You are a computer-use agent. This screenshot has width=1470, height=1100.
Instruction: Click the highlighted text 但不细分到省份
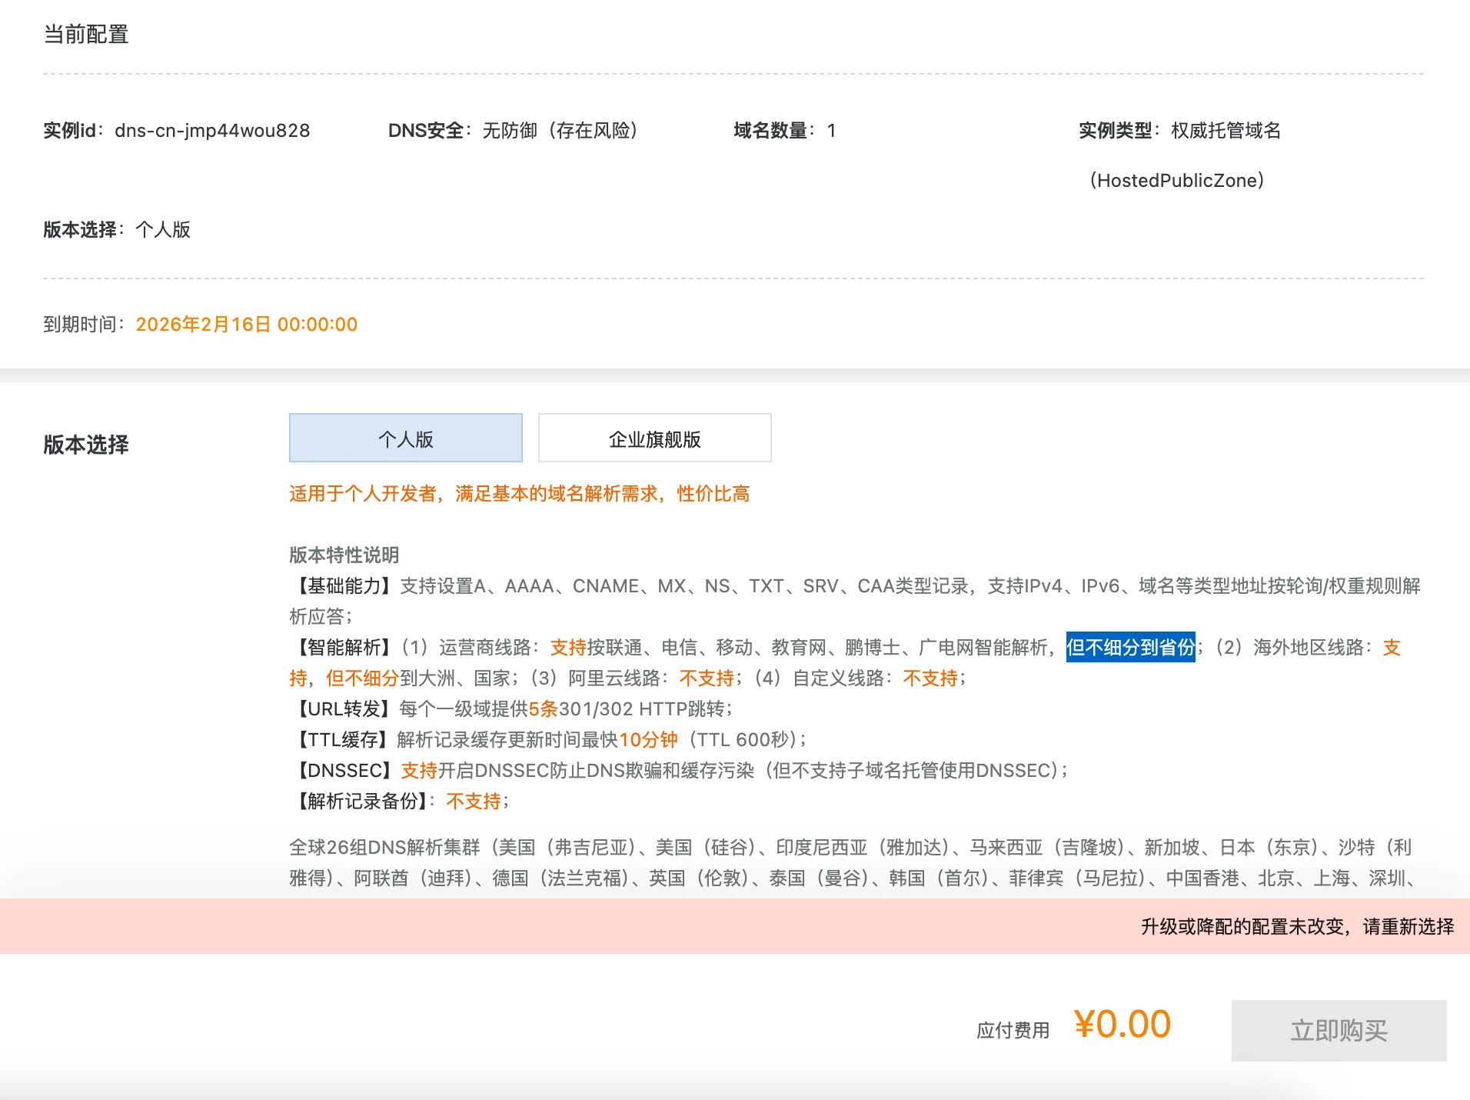click(x=1129, y=648)
